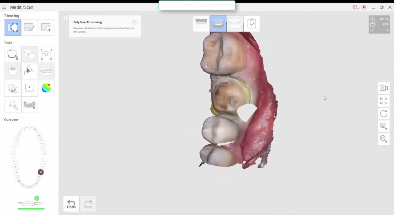Open the Polyline Trimming help question mark
Image resolution: width=394 pixels, height=215 pixels.
134,22
